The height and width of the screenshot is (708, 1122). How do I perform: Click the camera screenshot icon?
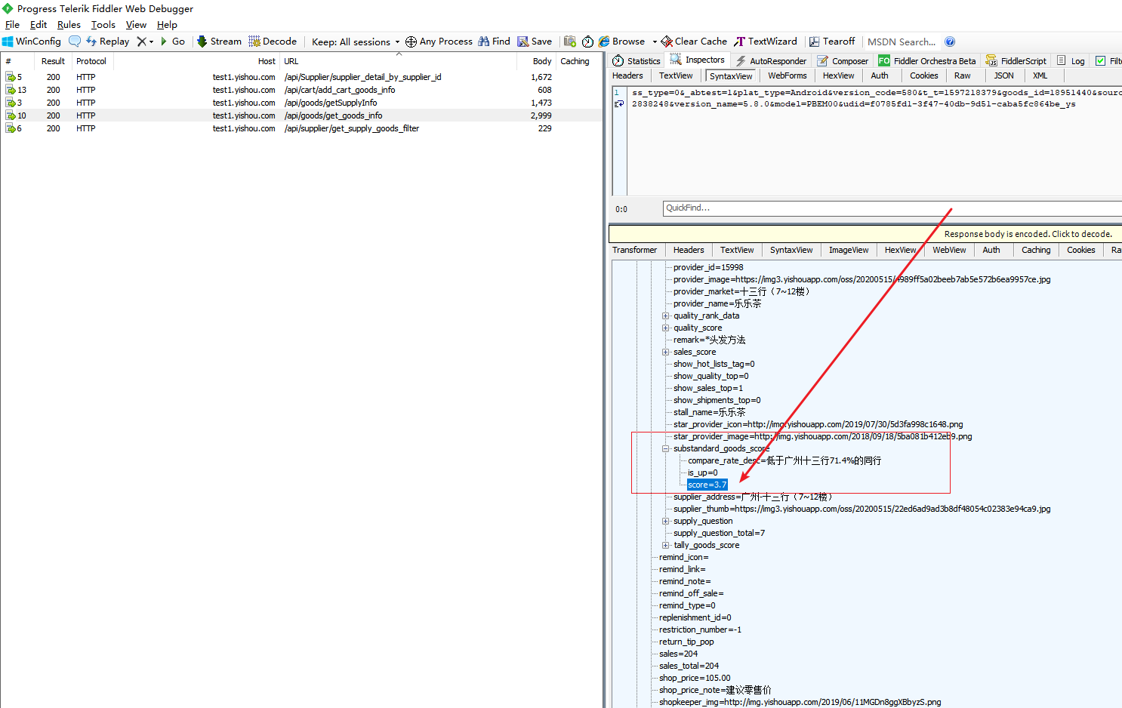click(x=570, y=42)
